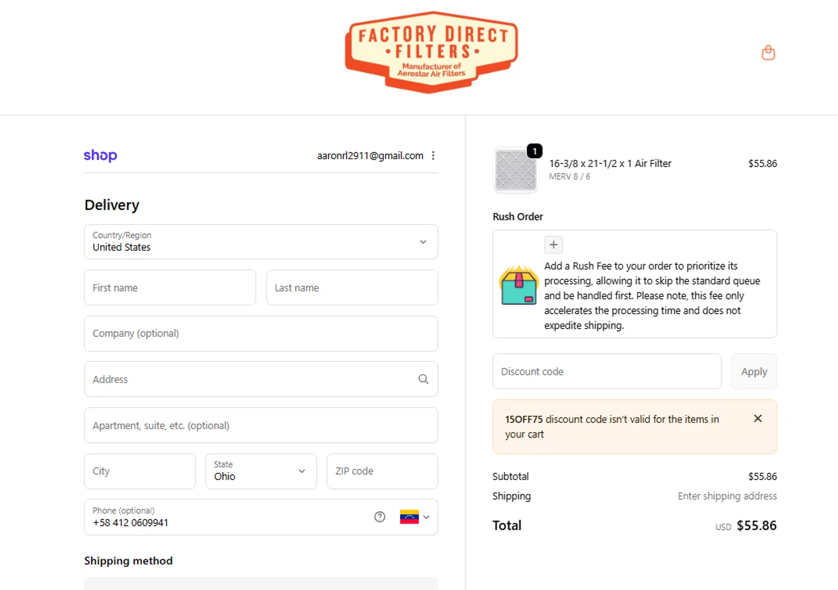Click into the ZIP code field
Viewport: 838px width, 590px height.
(382, 471)
